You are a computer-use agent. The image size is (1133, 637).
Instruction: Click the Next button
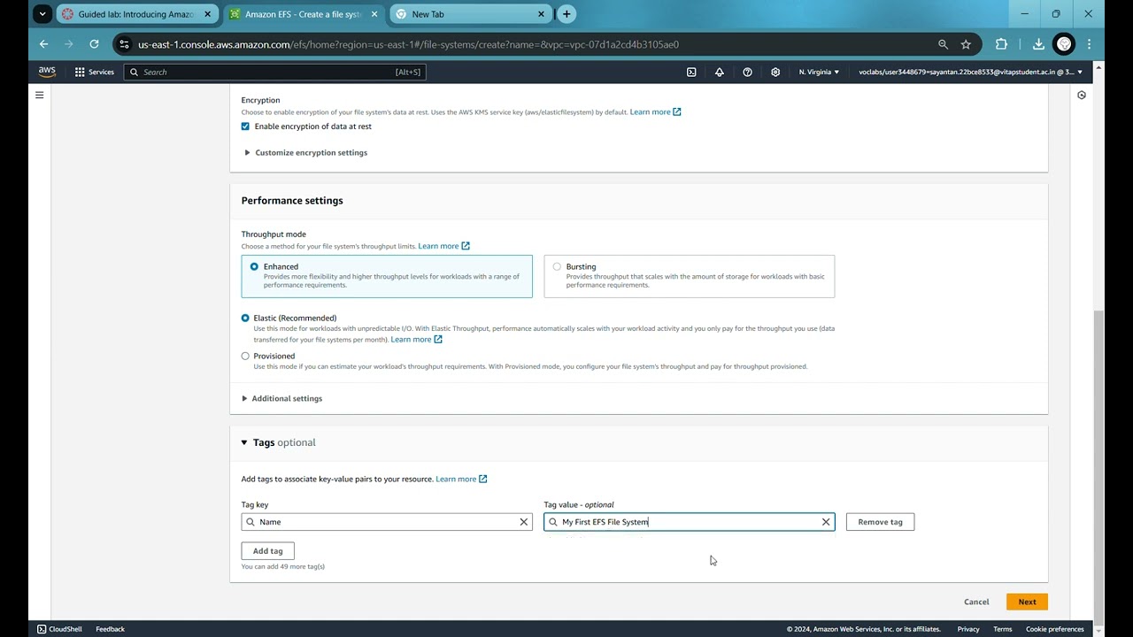pyautogui.click(x=1026, y=602)
